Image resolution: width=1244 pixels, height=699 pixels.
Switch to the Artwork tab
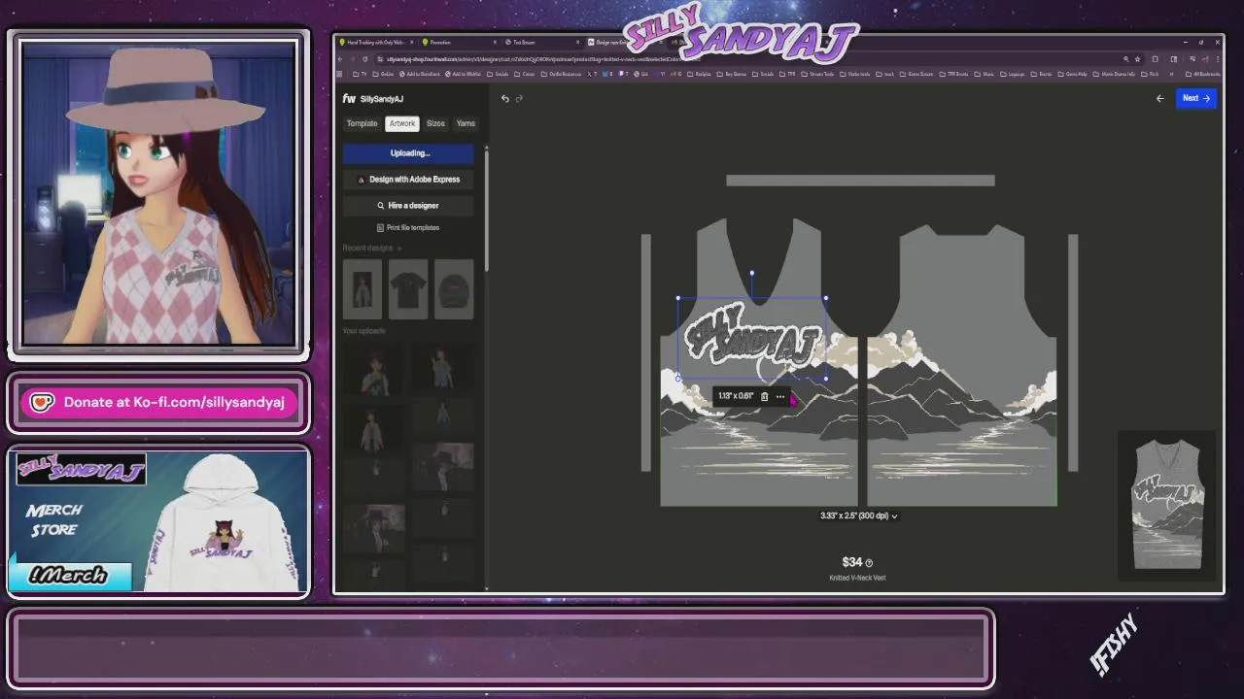[x=401, y=123]
